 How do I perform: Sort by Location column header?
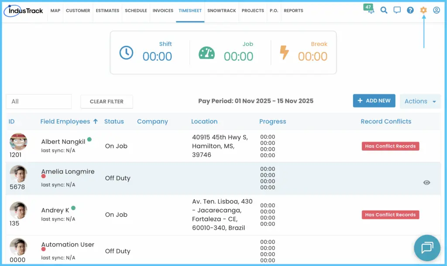tap(204, 121)
